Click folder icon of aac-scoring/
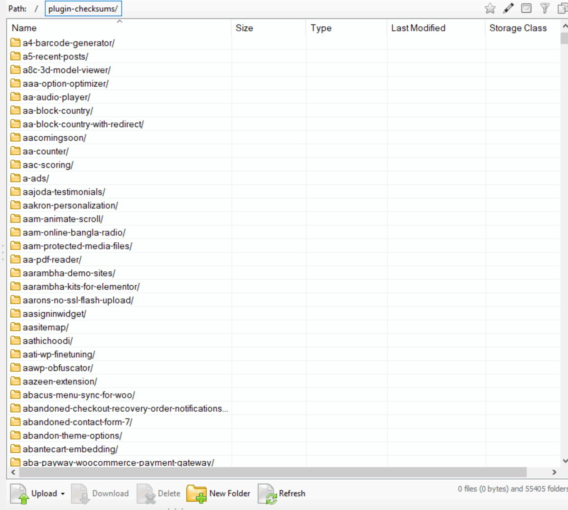Image resolution: width=568 pixels, height=510 pixels. [16, 164]
